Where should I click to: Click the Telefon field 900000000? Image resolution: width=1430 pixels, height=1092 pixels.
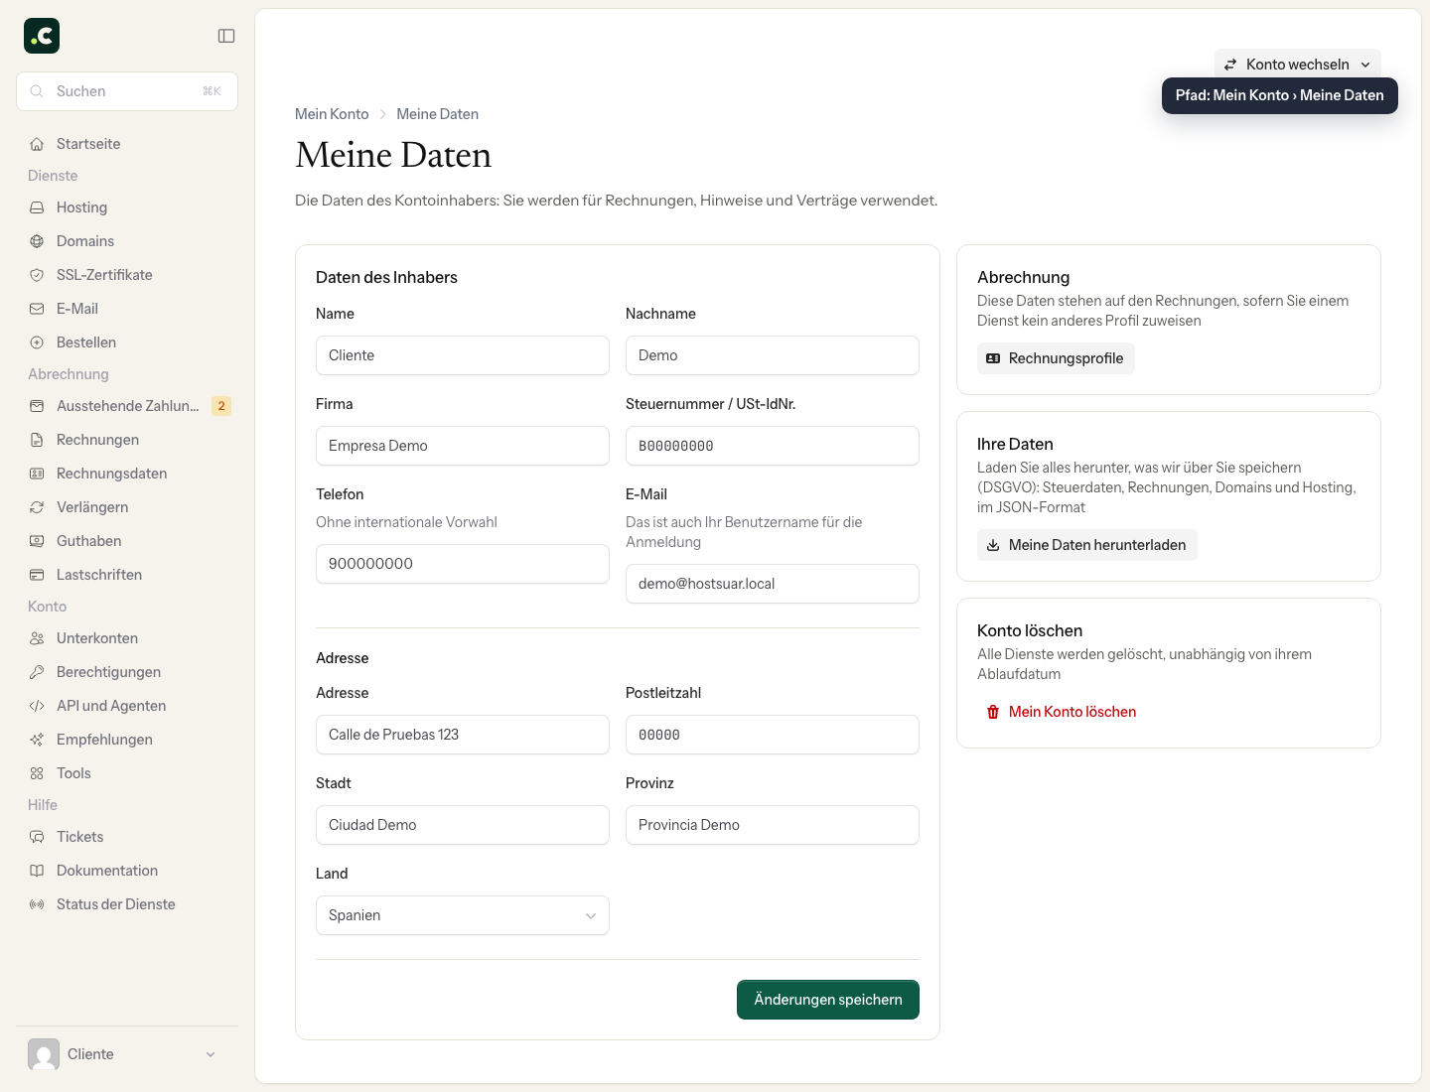pyautogui.click(x=463, y=564)
